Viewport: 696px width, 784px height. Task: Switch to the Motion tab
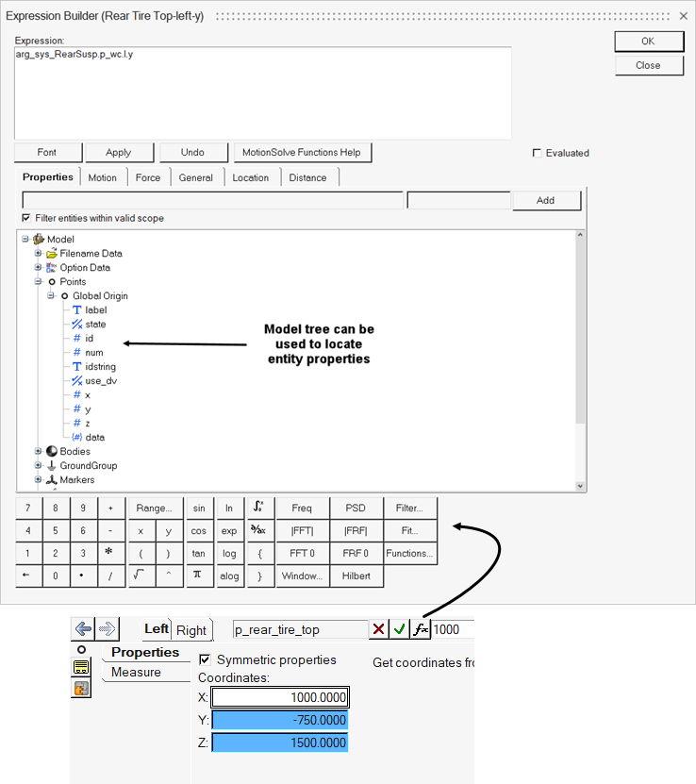pos(103,177)
